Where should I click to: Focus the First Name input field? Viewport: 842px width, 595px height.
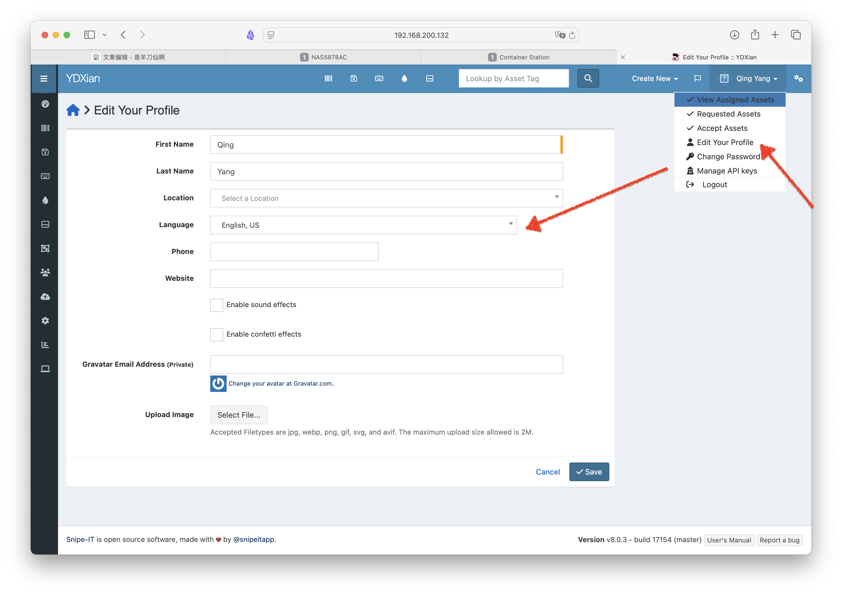[386, 145]
